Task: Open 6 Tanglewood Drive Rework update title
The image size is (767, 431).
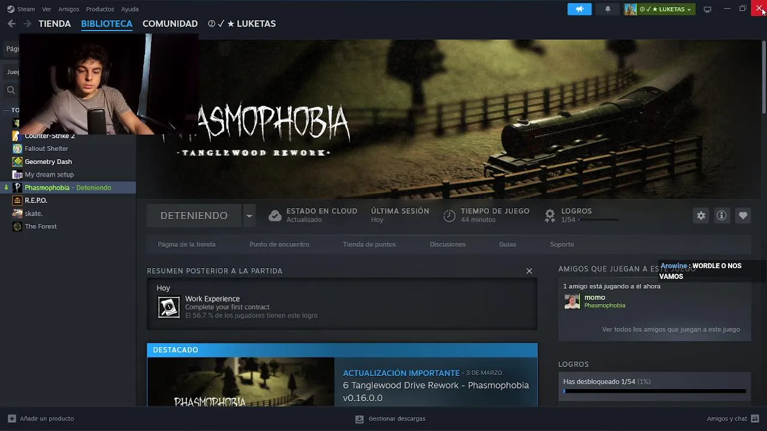Action: 436,391
